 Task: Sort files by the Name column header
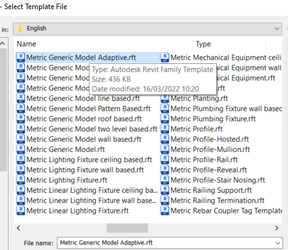(x=26, y=44)
